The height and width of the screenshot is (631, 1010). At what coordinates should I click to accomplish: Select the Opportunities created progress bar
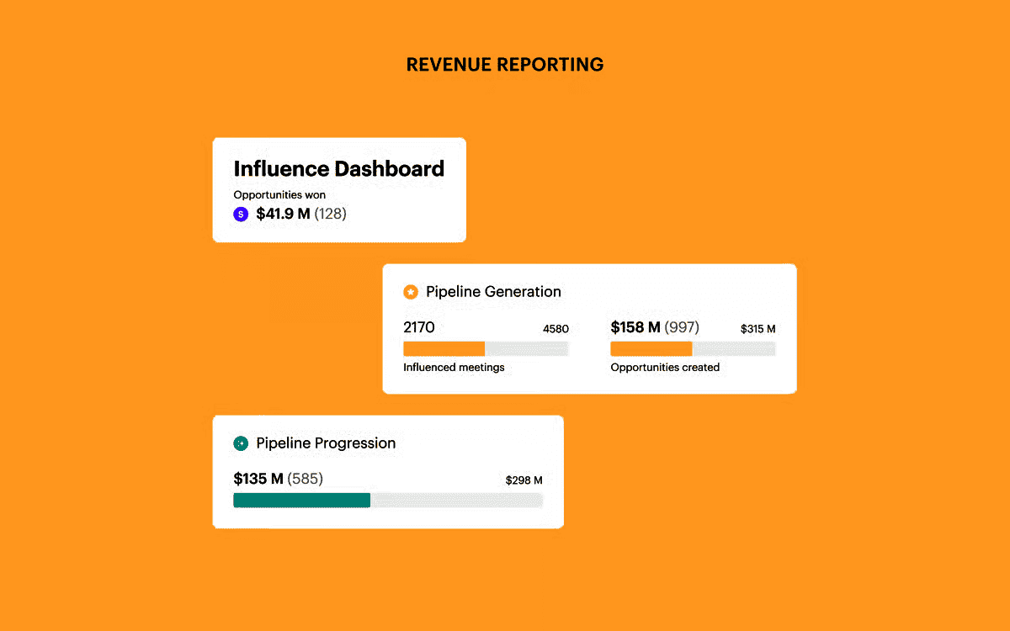[x=693, y=348]
